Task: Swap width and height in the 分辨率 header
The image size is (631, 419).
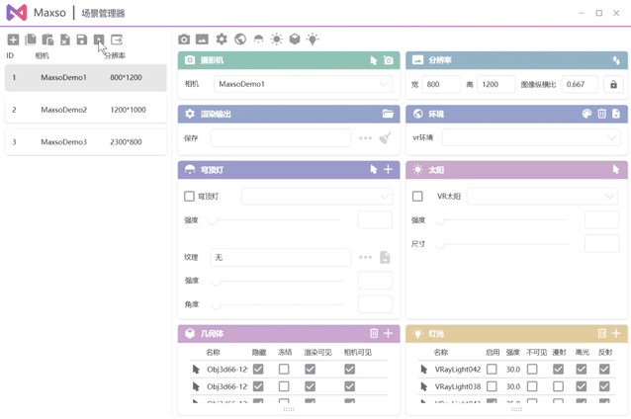Action: [616, 60]
